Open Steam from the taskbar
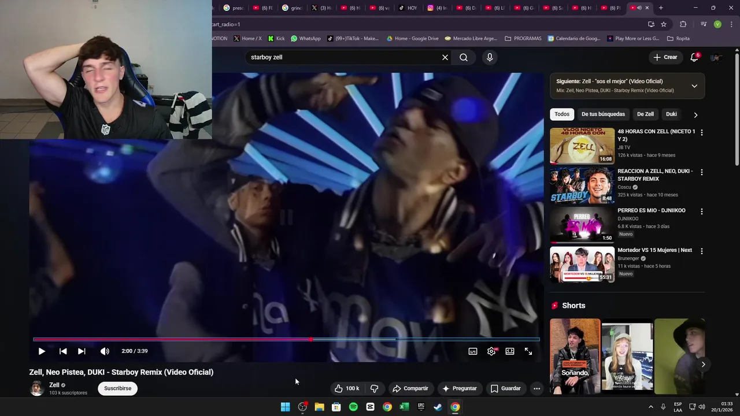The image size is (740, 416). click(x=438, y=407)
